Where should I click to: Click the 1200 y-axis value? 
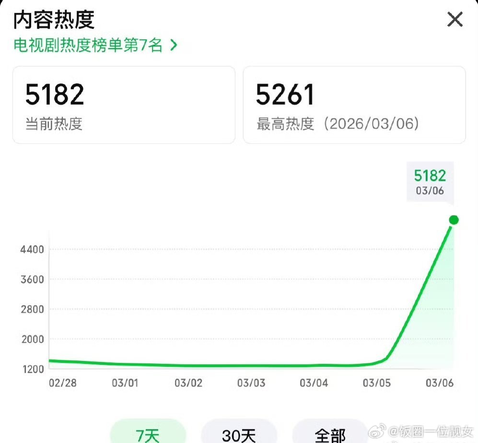tap(33, 369)
